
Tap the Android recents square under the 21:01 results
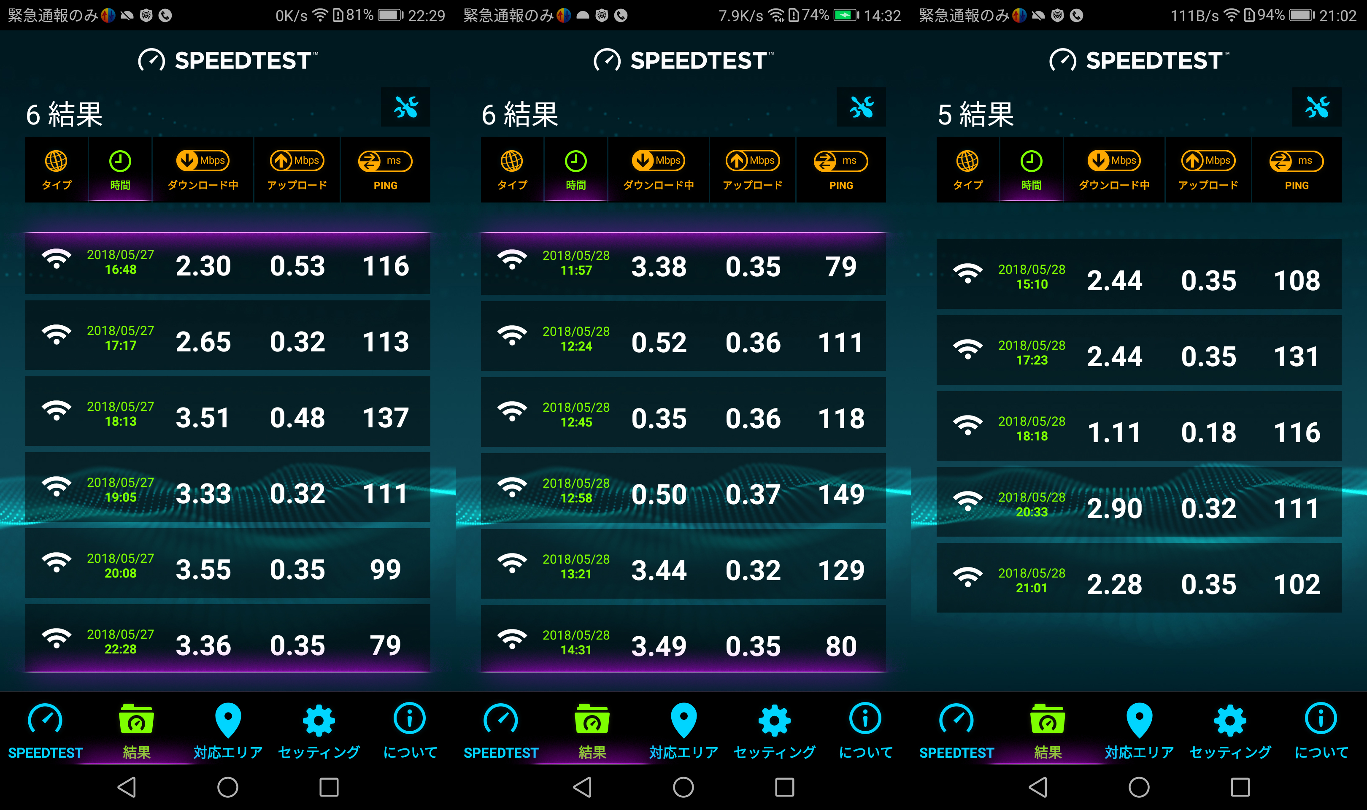tap(1240, 787)
